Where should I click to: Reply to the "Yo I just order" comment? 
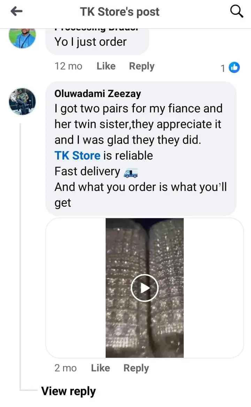pyautogui.click(x=142, y=66)
